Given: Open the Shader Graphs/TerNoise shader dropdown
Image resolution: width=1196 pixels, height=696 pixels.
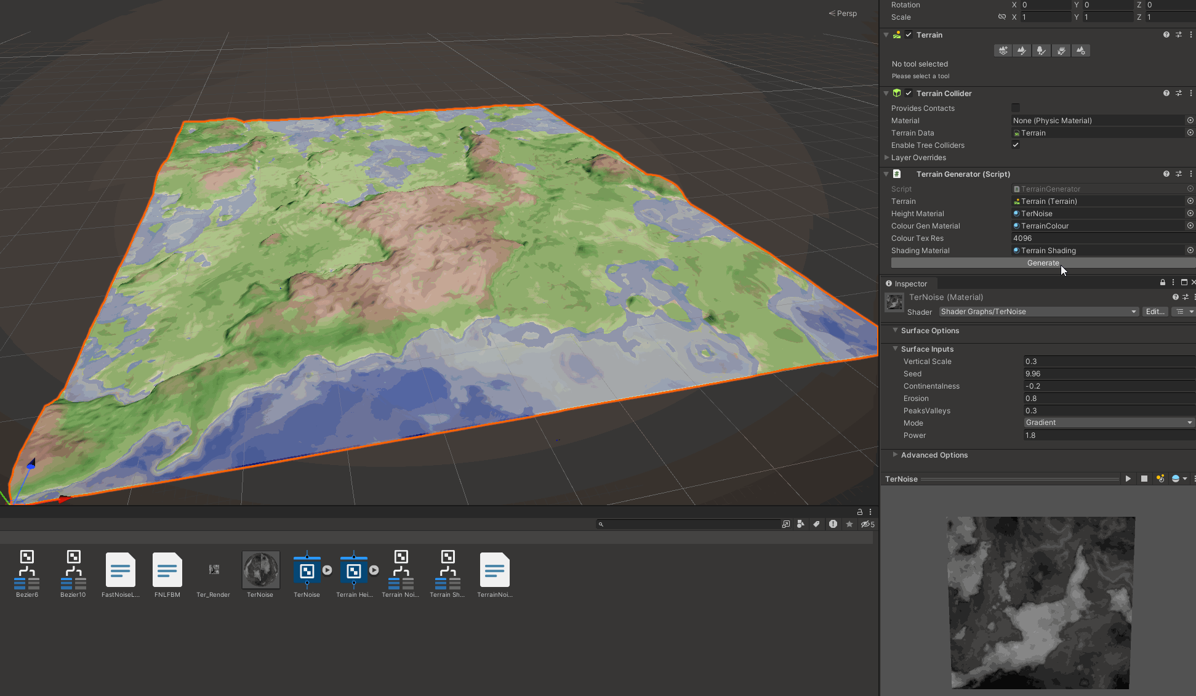Looking at the screenshot, I should click(1038, 312).
